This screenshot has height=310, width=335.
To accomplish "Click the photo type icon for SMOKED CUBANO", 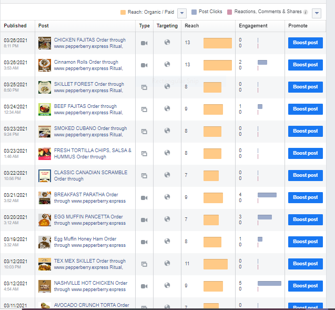I will [x=144, y=132].
